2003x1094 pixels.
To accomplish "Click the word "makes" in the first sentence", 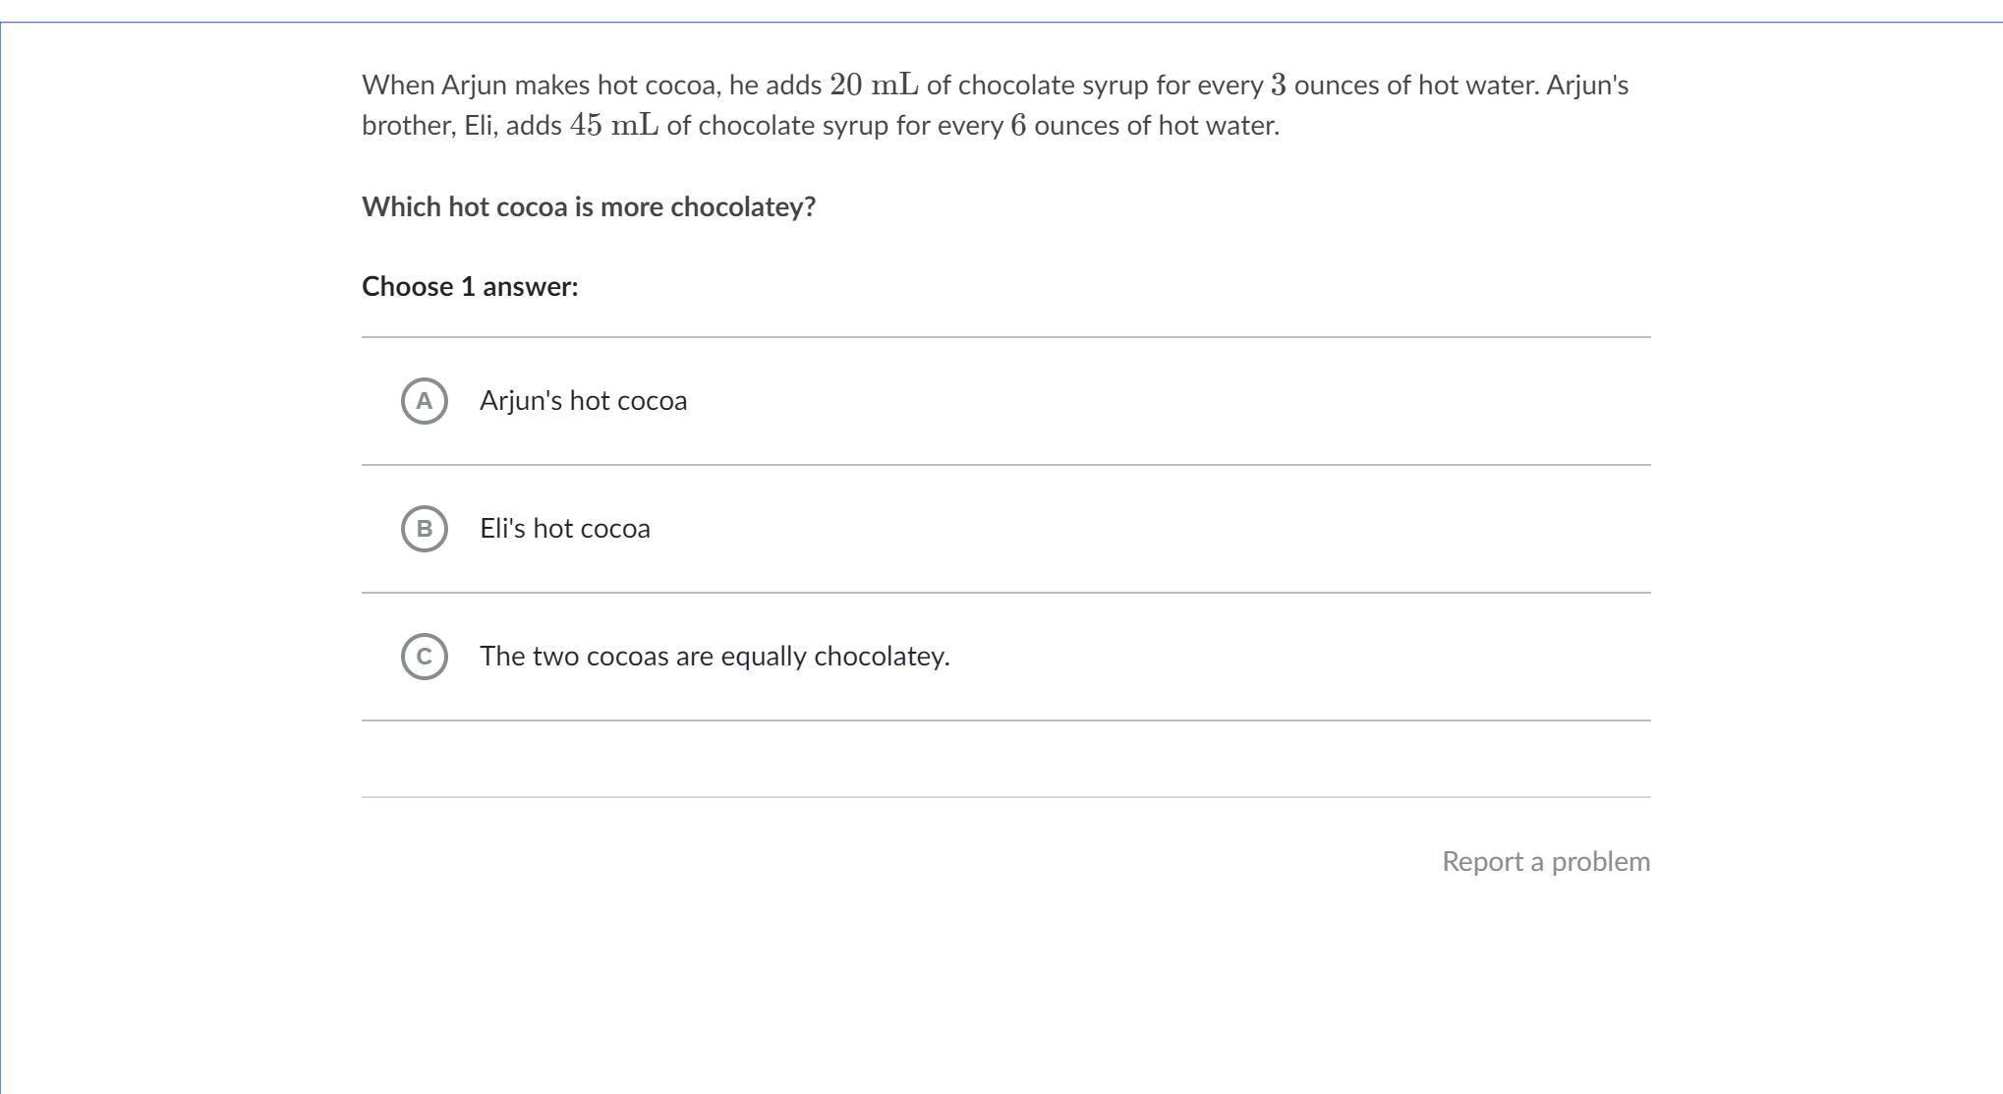I will 551,86.
